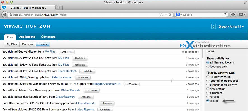
Task: Show the Favorites view
Action: (27, 44)
